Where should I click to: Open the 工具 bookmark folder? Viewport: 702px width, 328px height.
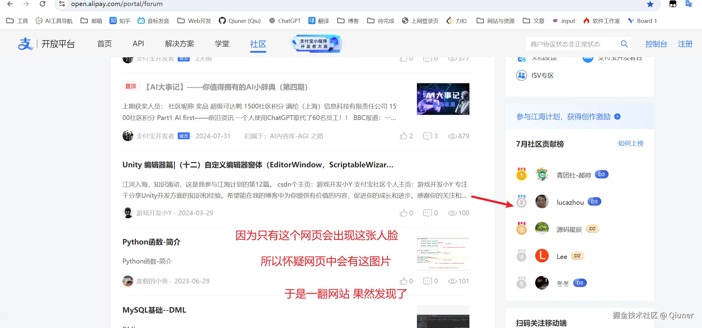pos(17,21)
